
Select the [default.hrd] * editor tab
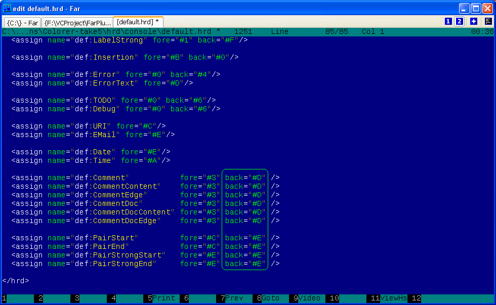138,22
